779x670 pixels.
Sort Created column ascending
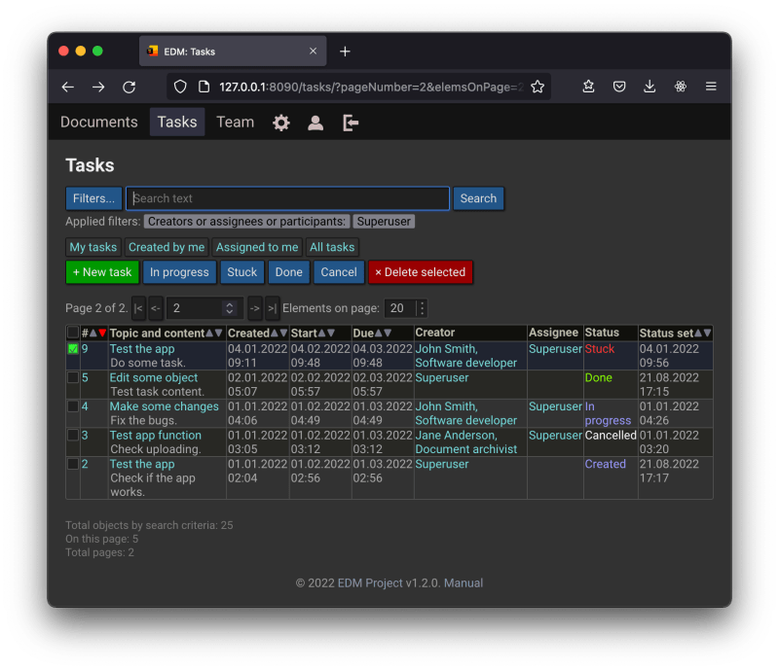point(275,333)
